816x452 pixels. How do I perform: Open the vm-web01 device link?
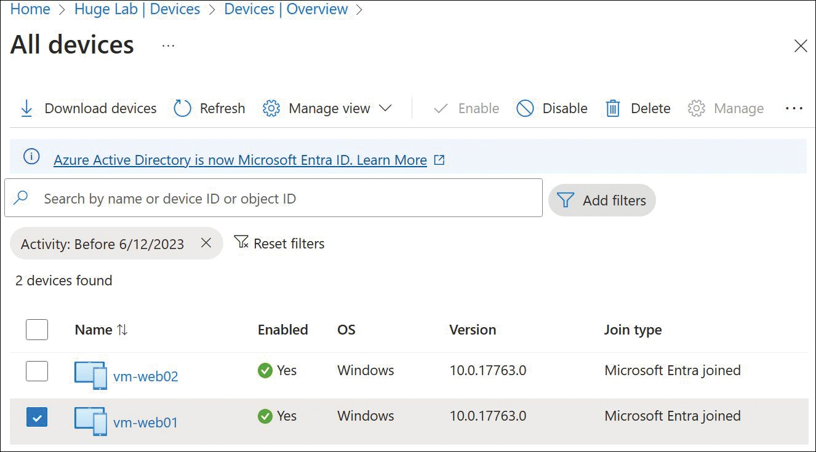[146, 422]
